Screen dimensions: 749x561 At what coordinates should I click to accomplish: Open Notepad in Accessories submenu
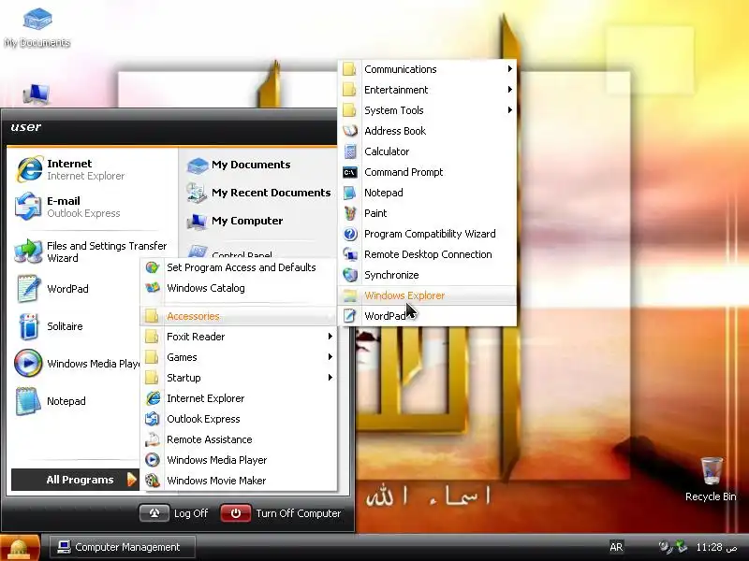click(x=427, y=193)
